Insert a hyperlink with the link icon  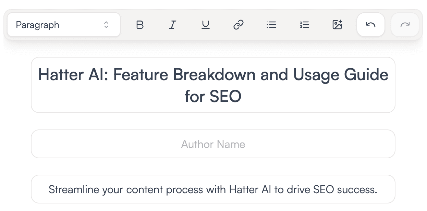pyautogui.click(x=239, y=25)
